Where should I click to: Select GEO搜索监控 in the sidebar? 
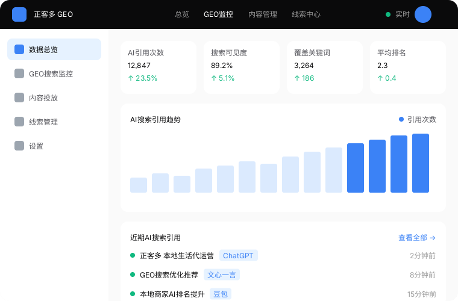point(54,73)
